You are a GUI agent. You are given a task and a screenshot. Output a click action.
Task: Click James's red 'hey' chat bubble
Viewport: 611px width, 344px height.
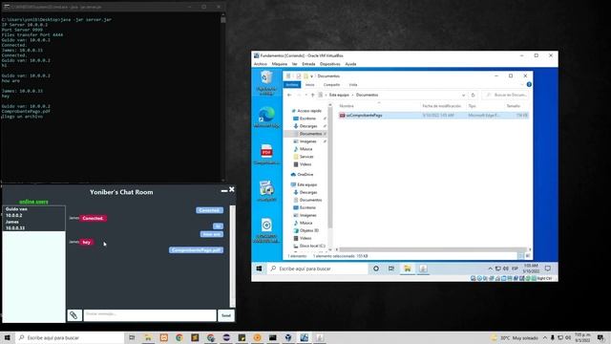87,242
